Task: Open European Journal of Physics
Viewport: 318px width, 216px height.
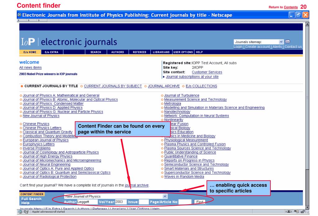Action: click(46, 140)
